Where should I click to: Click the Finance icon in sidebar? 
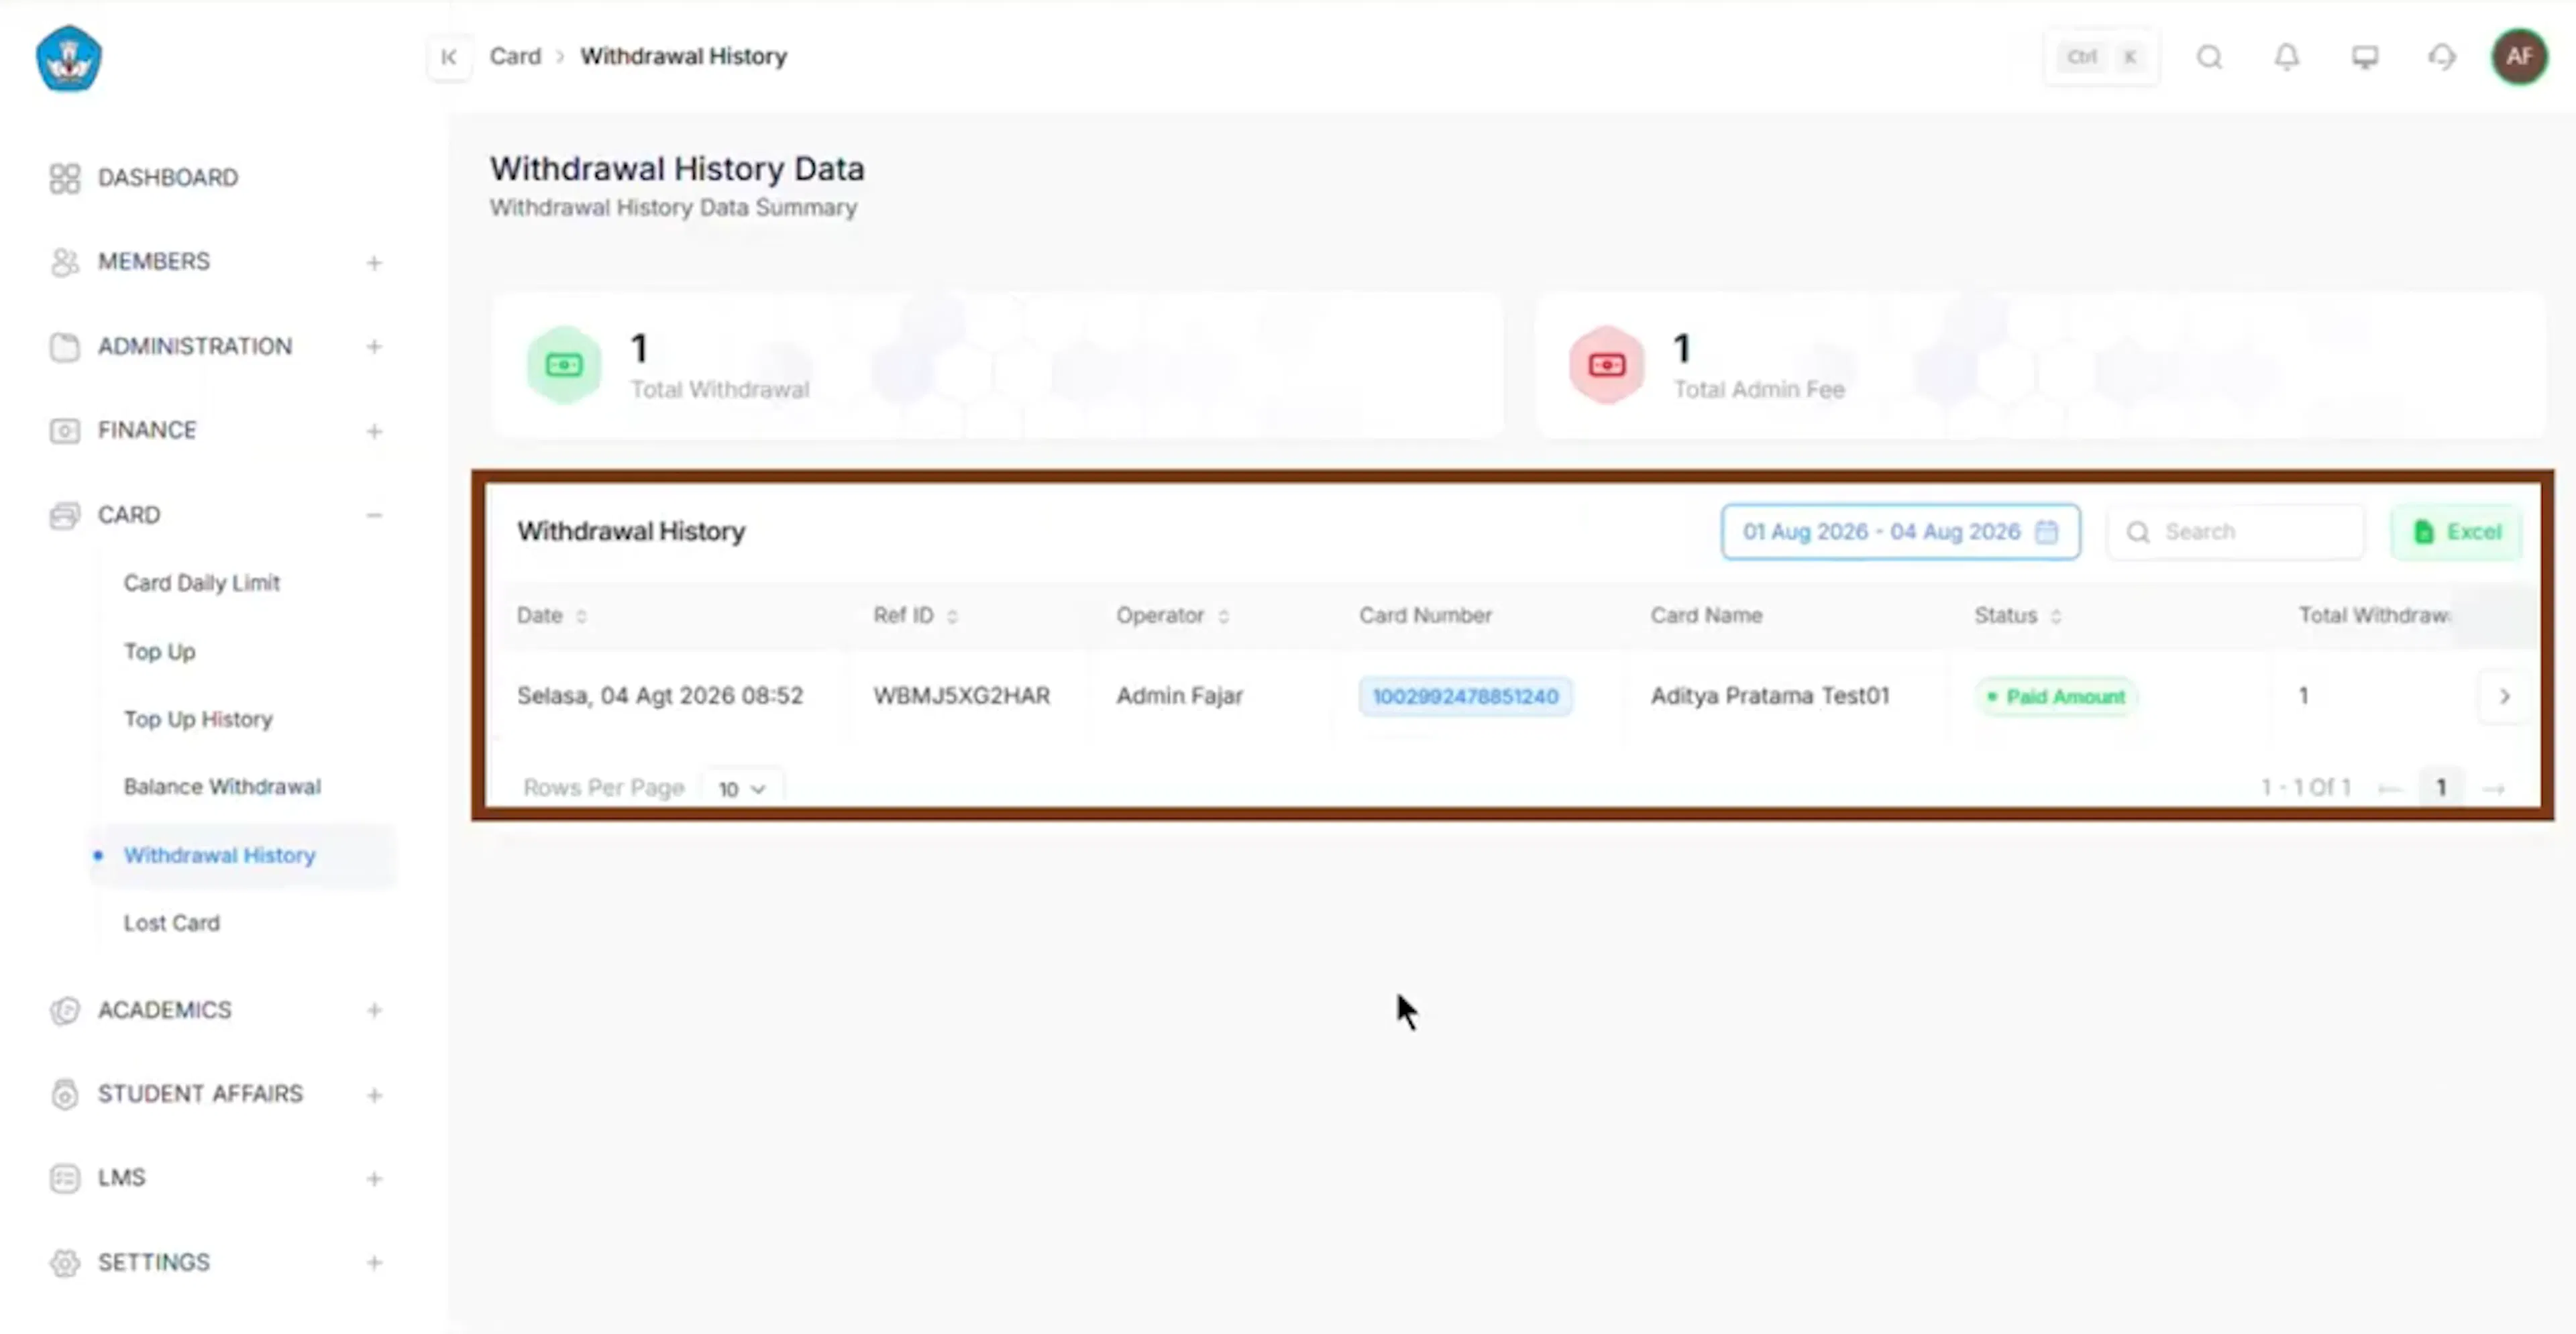pyautogui.click(x=64, y=431)
